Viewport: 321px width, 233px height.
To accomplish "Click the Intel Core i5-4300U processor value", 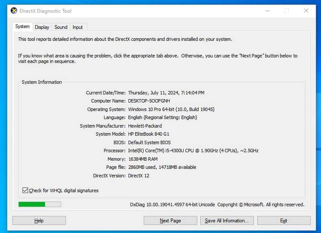I will coord(193,151).
